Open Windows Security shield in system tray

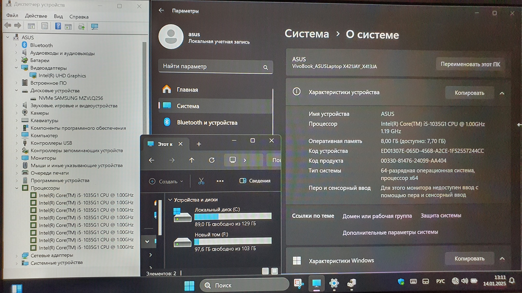tap(401, 282)
